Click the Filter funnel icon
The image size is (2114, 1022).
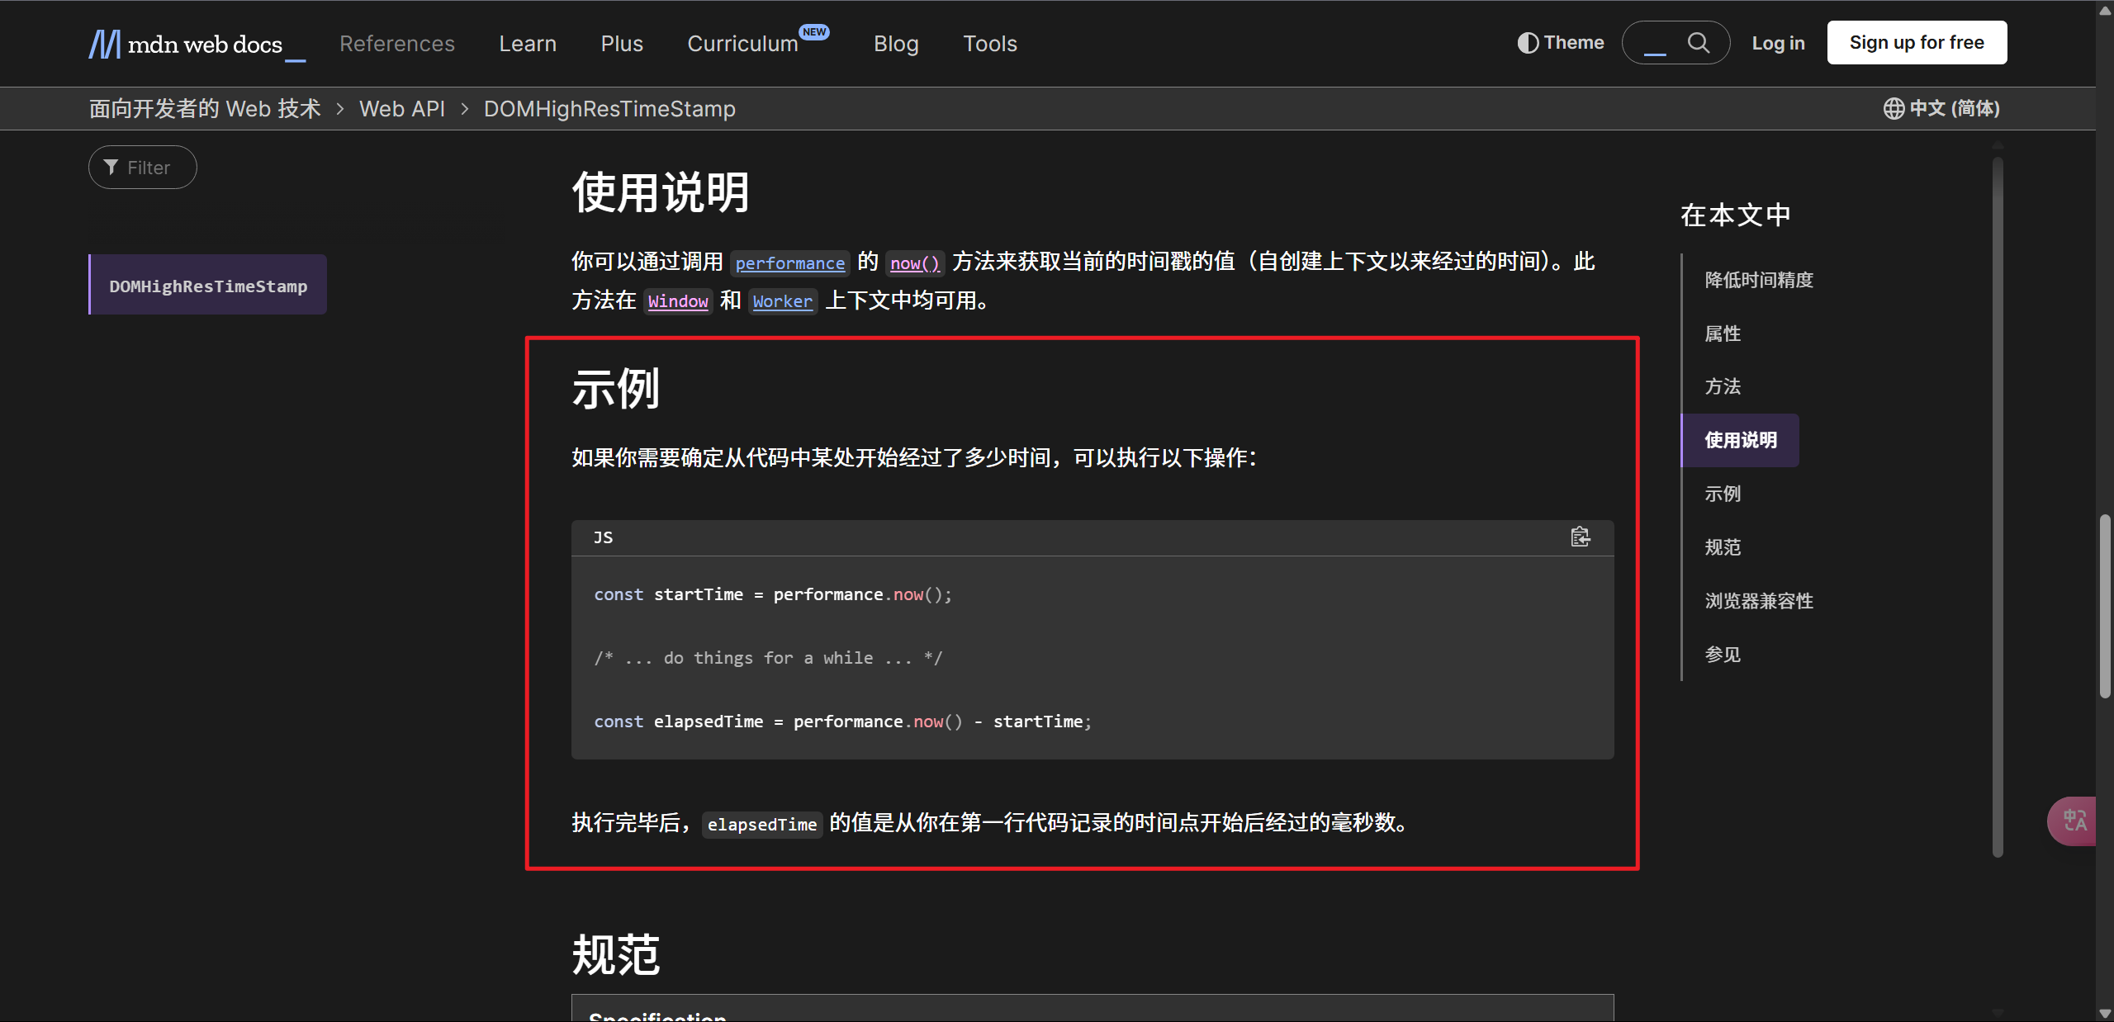pyautogui.click(x=111, y=168)
